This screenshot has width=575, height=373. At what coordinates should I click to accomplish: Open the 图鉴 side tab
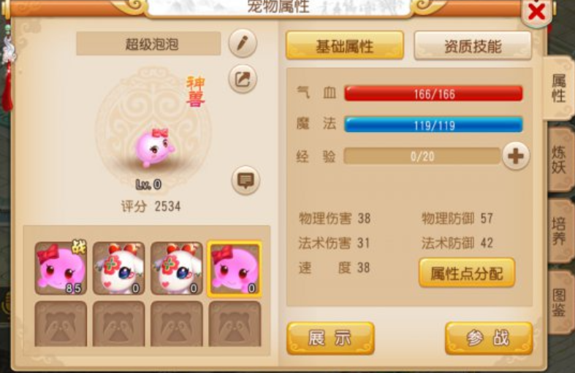[x=560, y=303]
